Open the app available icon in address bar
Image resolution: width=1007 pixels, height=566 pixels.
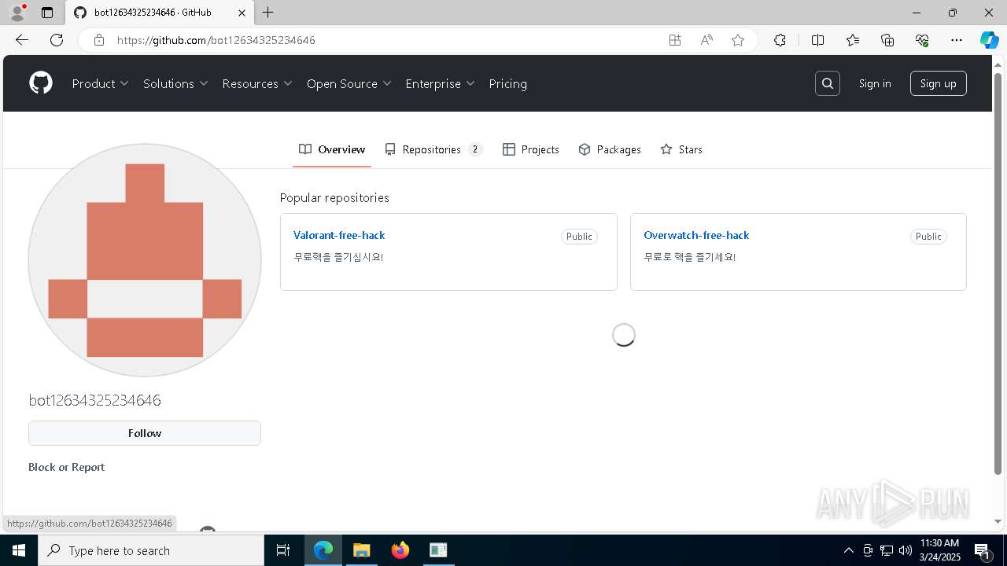click(675, 40)
